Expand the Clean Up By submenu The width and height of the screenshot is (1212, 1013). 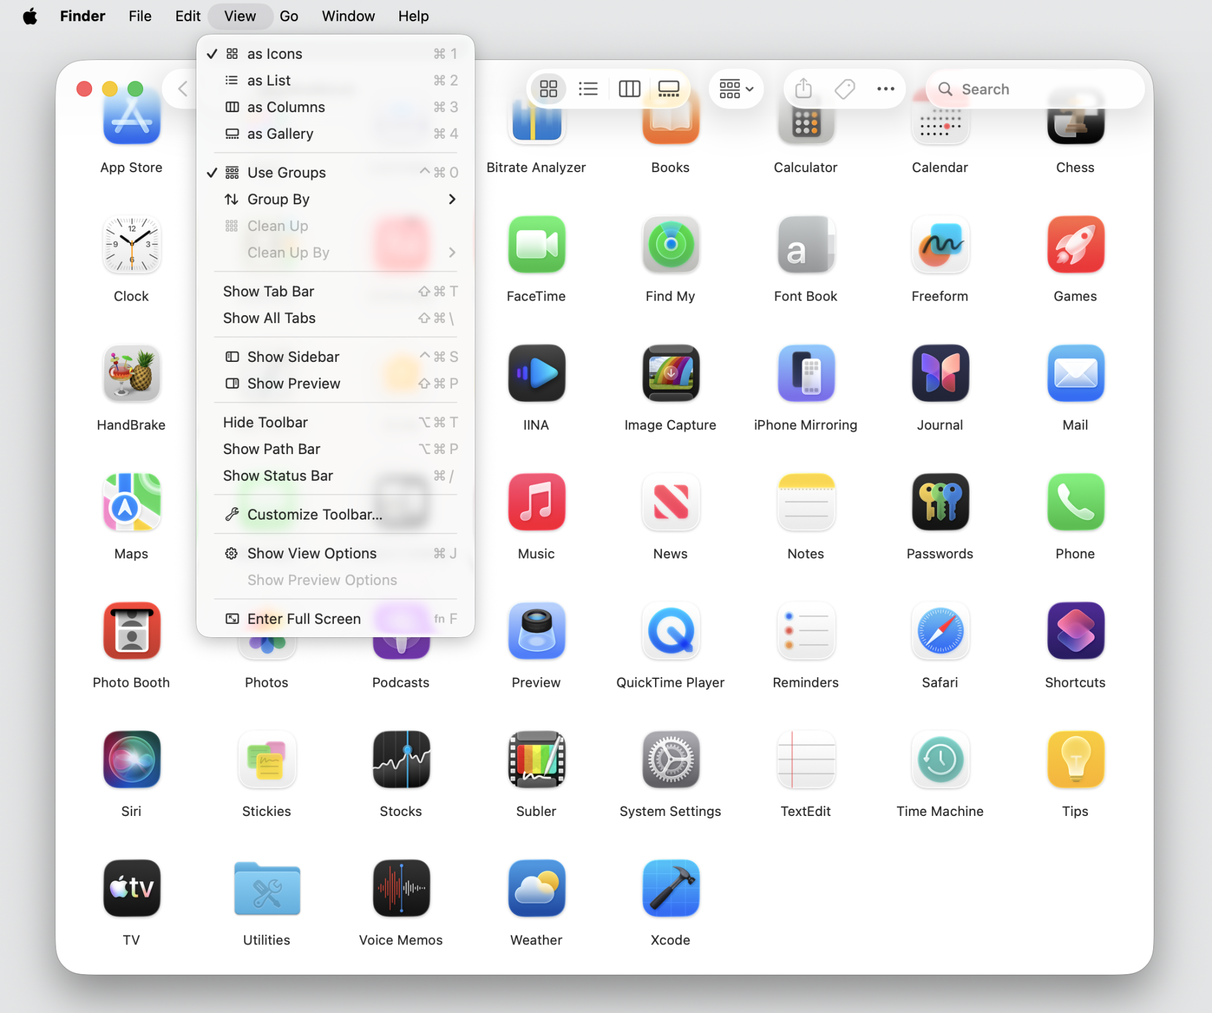(288, 252)
